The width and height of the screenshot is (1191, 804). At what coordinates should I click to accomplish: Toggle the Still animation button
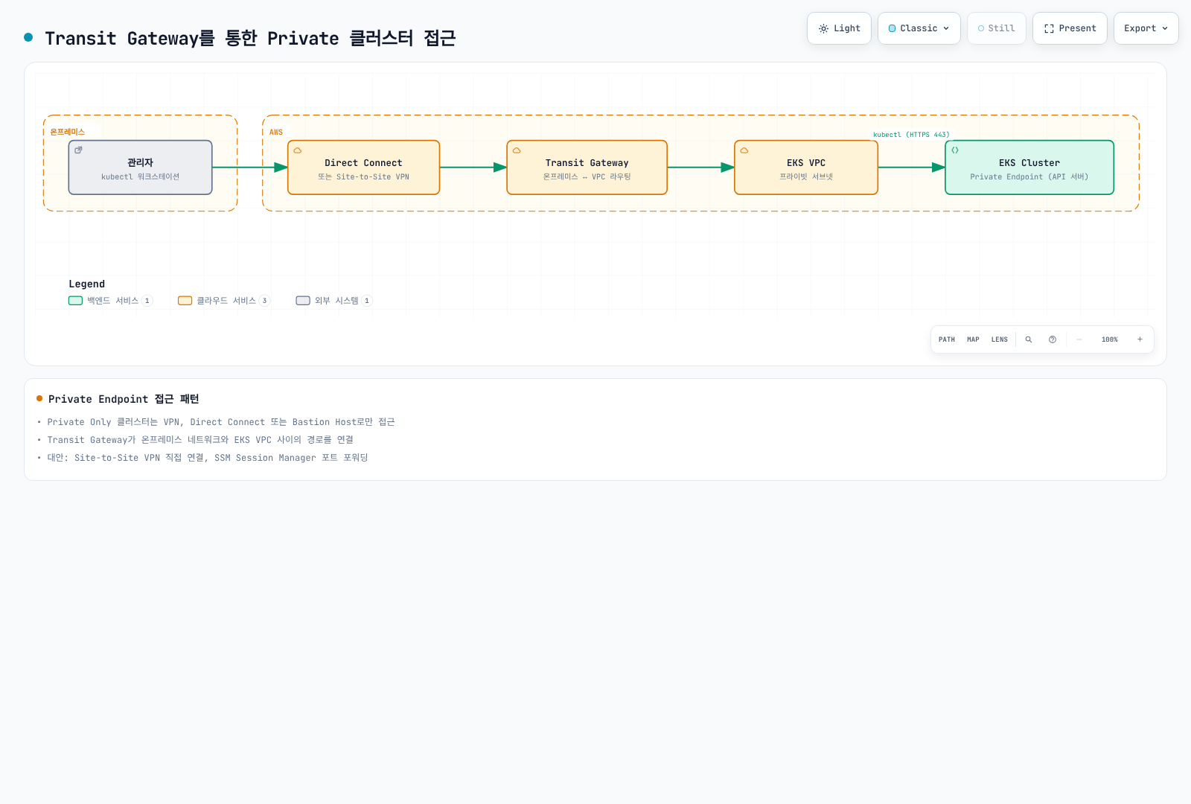[x=996, y=28]
